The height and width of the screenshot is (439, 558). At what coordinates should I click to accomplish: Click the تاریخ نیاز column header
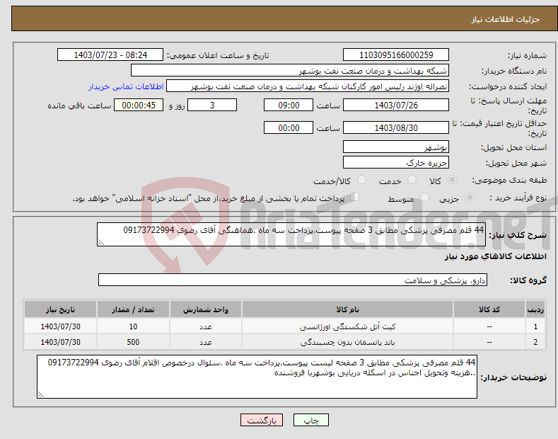[x=61, y=309]
